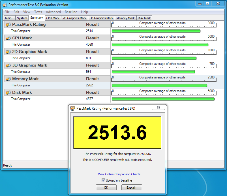This screenshot has width=227, height=196.
Task: Click the PassMark Rating dialog title icon
Action: pyautogui.click(x=72, y=108)
